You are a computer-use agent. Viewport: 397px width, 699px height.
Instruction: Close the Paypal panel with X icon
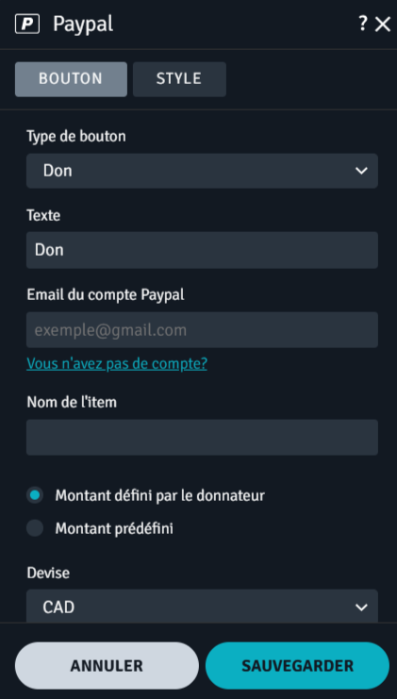pos(383,25)
